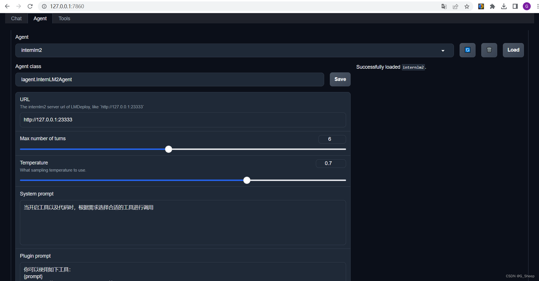Bookmark this page with star icon
Image resolution: width=539 pixels, height=281 pixels.
pos(467,6)
